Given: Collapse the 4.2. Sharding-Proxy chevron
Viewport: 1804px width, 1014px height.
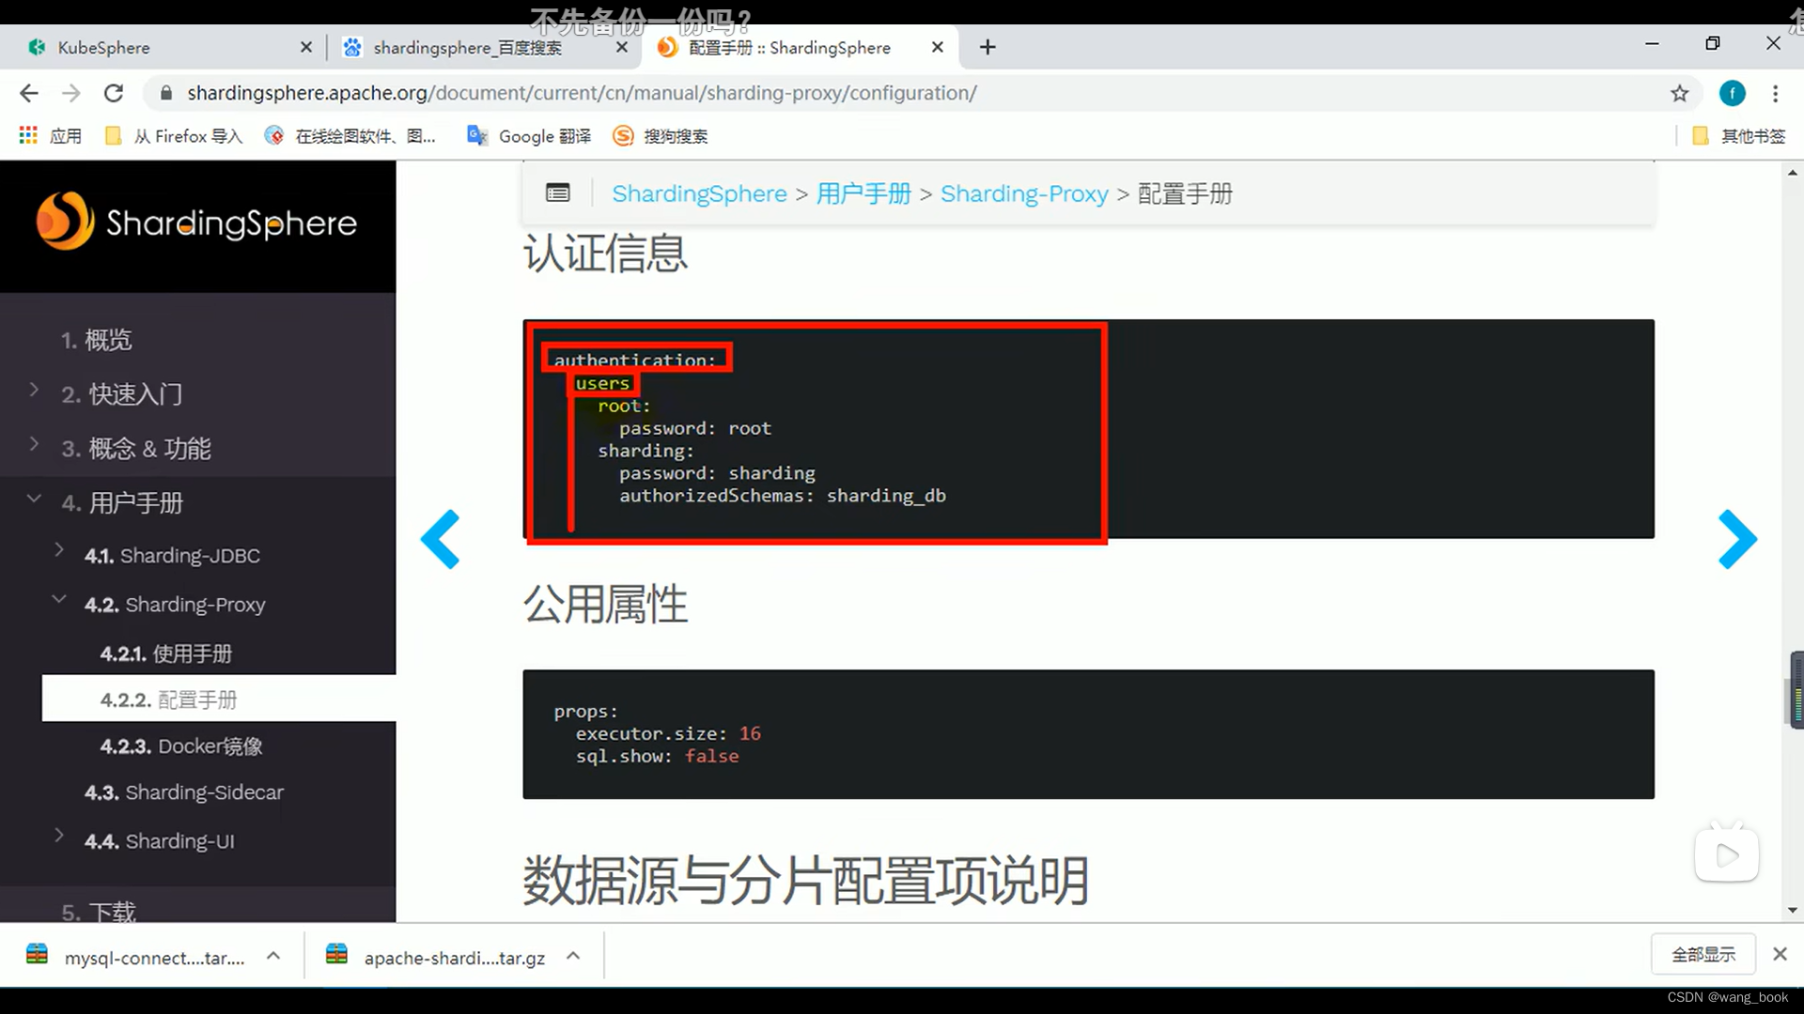Looking at the screenshot, I should coord(59,599).
